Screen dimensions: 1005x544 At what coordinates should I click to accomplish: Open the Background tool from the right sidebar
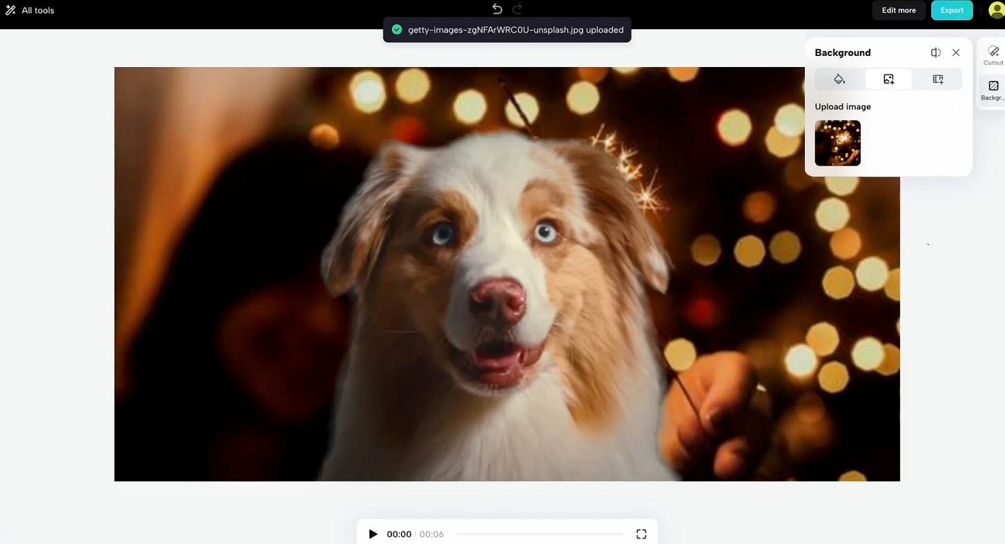[x=993, y=88]
